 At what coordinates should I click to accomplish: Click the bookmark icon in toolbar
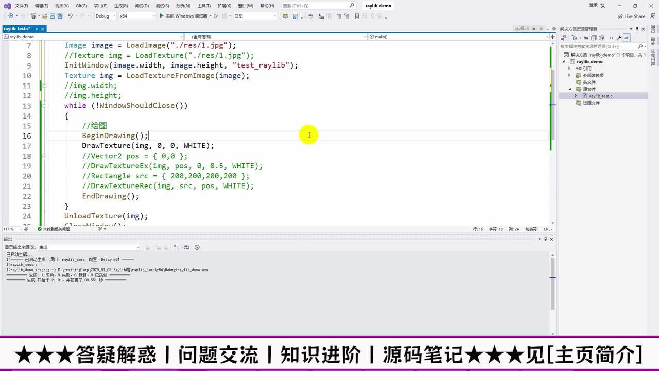(357, 16)
